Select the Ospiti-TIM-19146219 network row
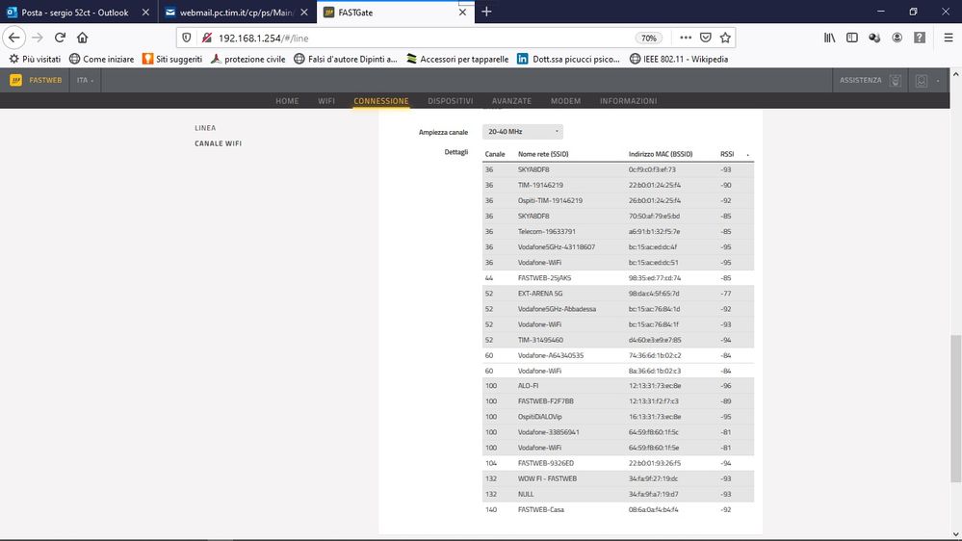962x541 pixels. pyautogui.click(x=618, y=200)
